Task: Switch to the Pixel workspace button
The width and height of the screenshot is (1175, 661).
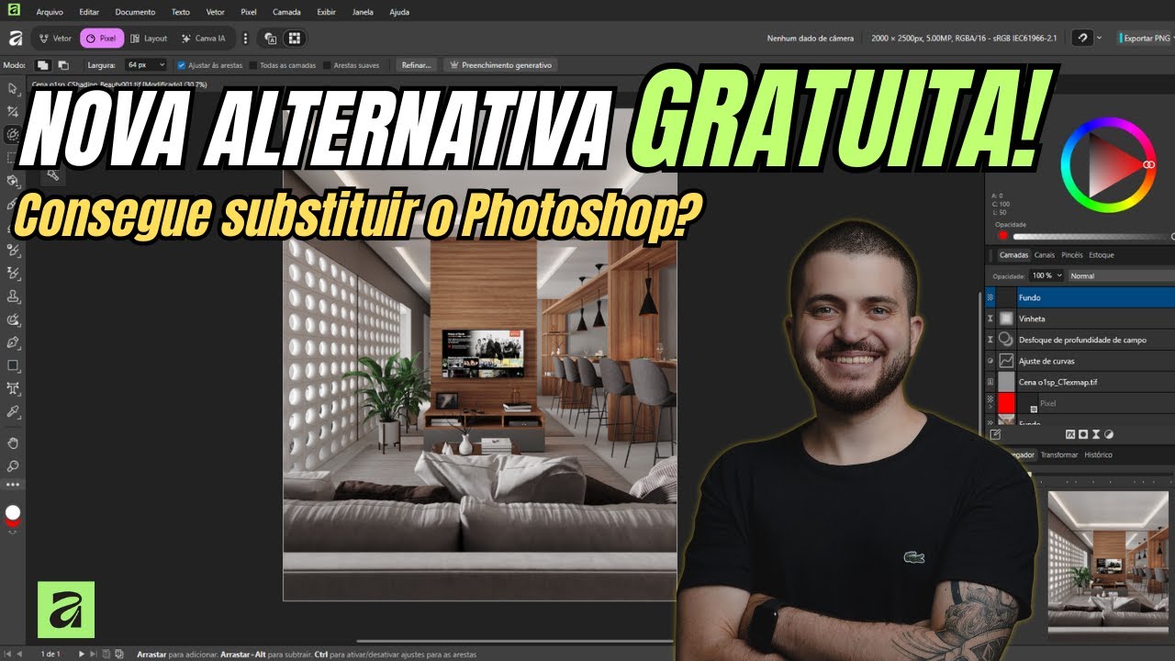Action: pyautogui.click(x=101, y=39)
